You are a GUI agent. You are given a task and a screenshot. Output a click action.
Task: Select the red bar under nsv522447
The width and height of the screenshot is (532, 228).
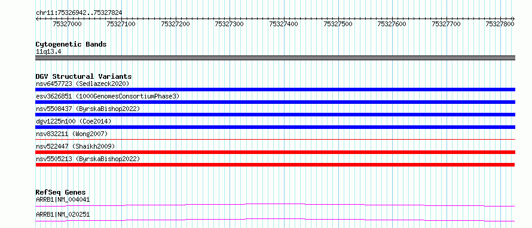click(275, 152)
